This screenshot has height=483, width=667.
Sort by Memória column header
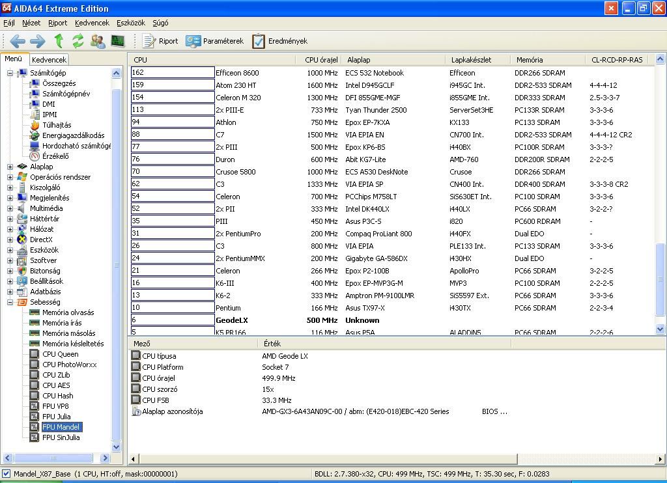(548, 60)
